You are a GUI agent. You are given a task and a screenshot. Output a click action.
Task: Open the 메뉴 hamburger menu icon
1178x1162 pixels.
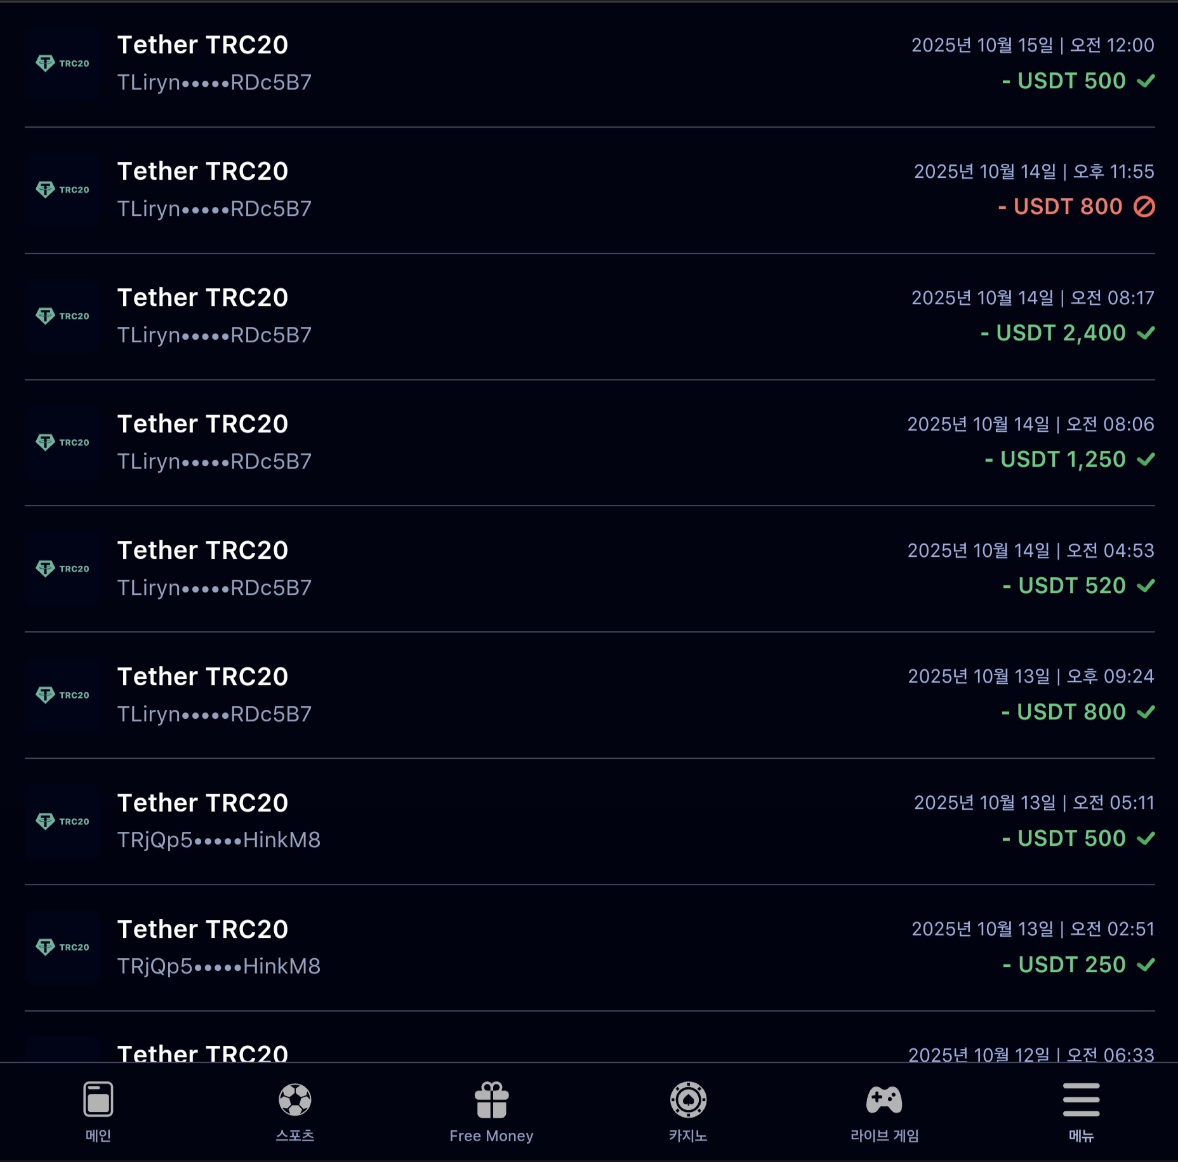click(1081, 1099)
